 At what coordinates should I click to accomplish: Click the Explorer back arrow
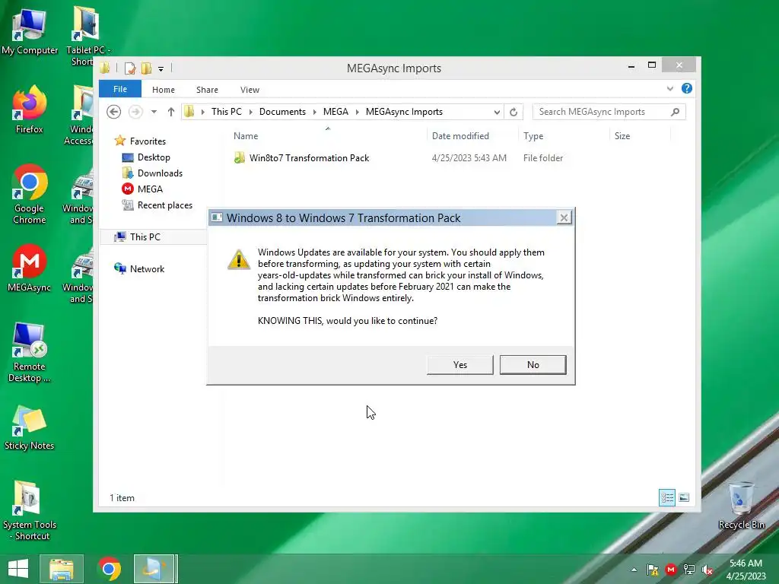click(114, 112)
